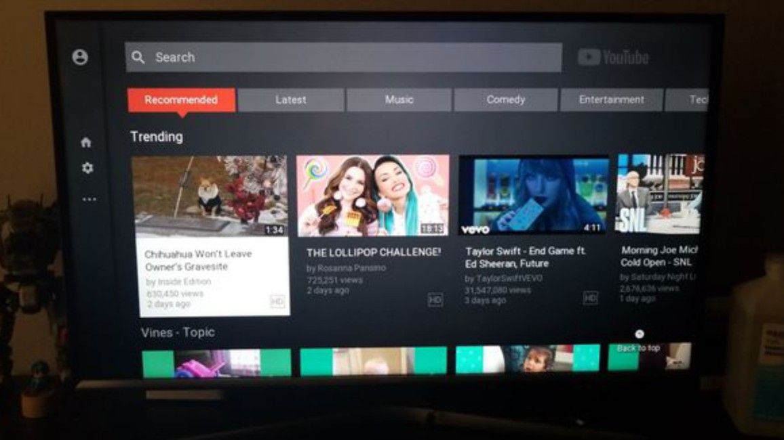
Task: Open first Vines video with pink toy
Action: click(x=216, y=363)
